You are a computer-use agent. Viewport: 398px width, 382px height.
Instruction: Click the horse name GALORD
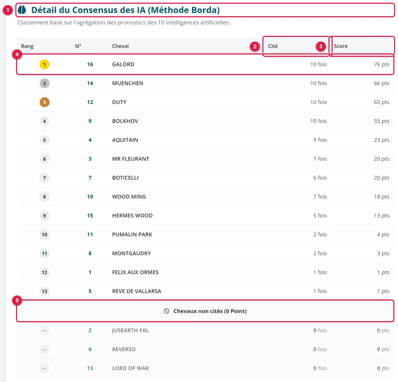(x=123, y=65)
